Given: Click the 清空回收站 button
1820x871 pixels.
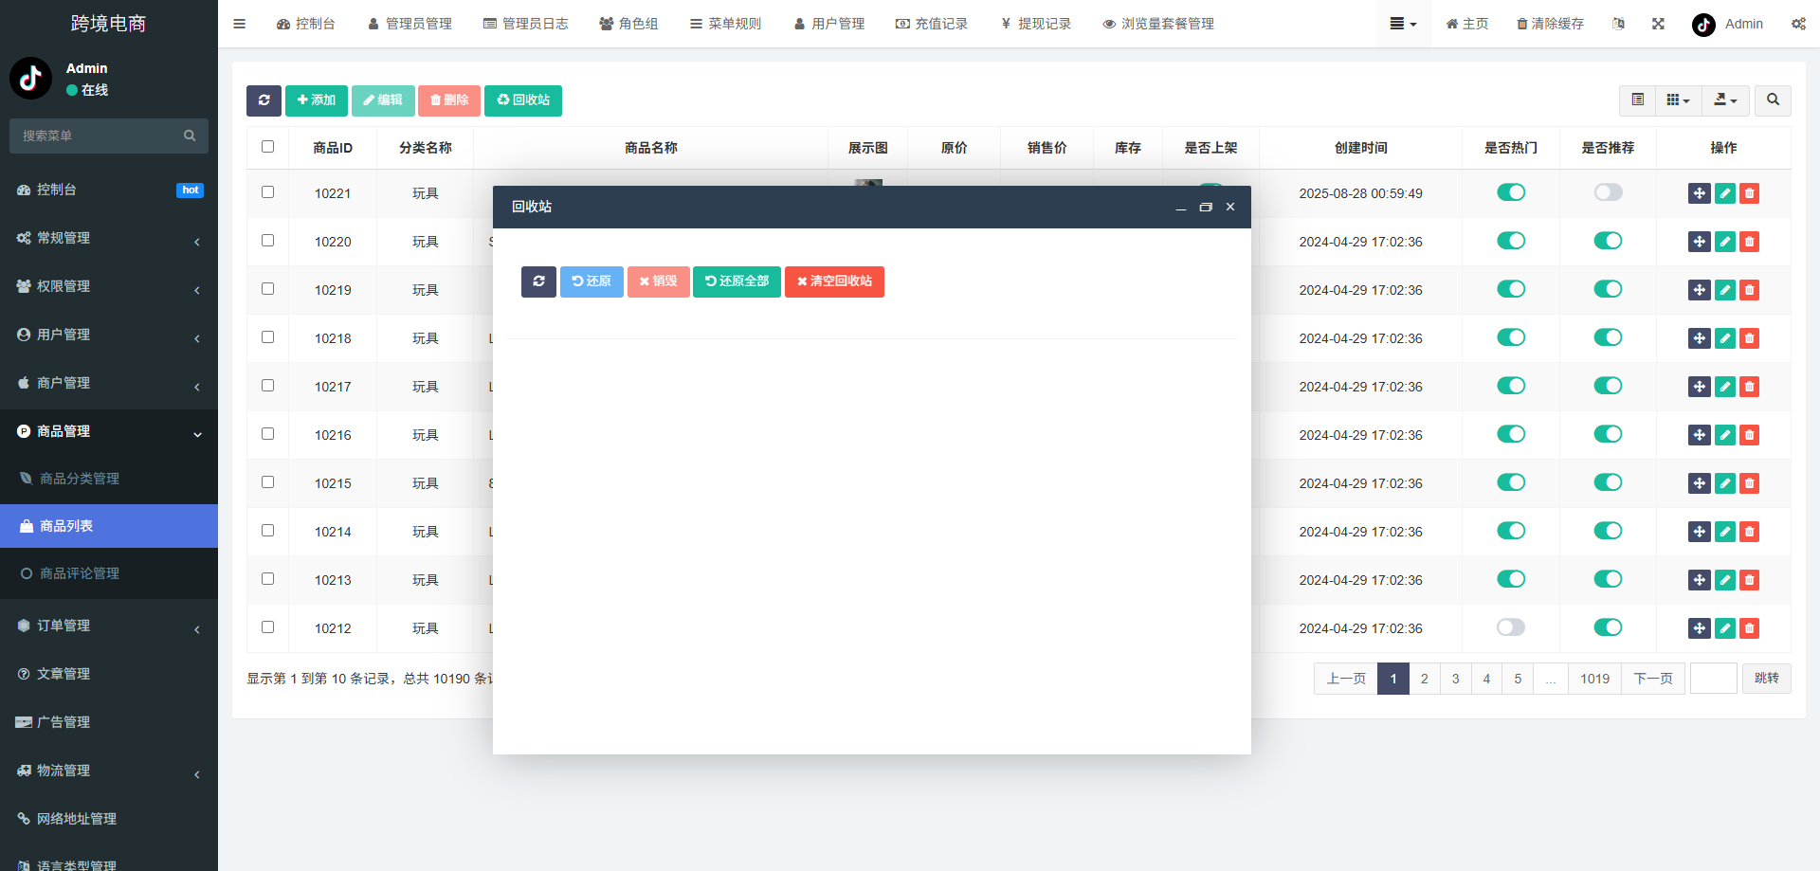Looking at the screenshot, I should click(x=834, y=281).
